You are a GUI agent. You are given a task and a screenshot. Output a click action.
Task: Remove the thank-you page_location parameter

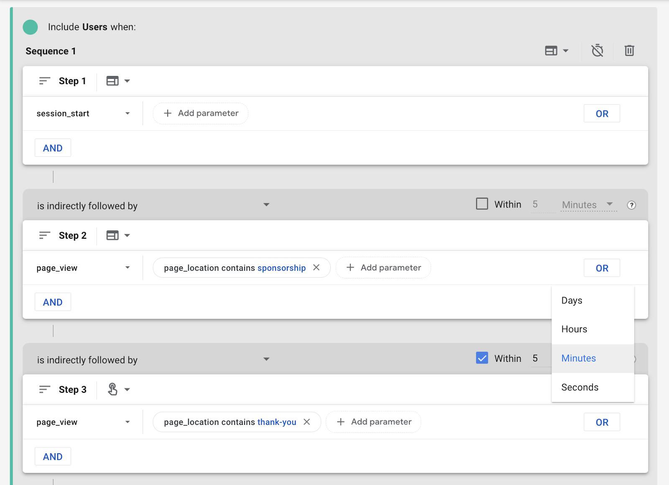tap(307, 422)
